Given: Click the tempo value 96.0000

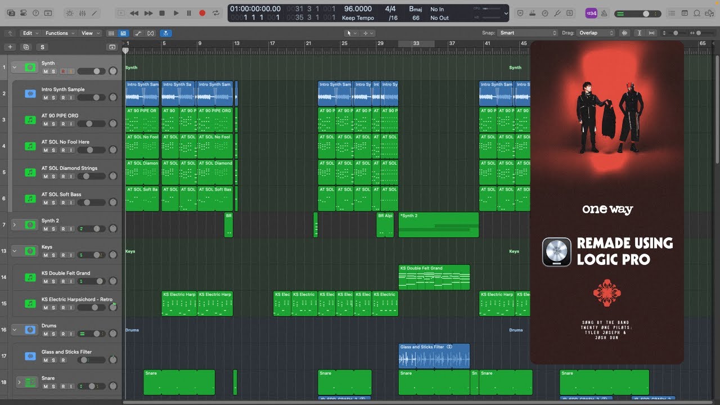Looking at the screenshot, I should (358, 9).
